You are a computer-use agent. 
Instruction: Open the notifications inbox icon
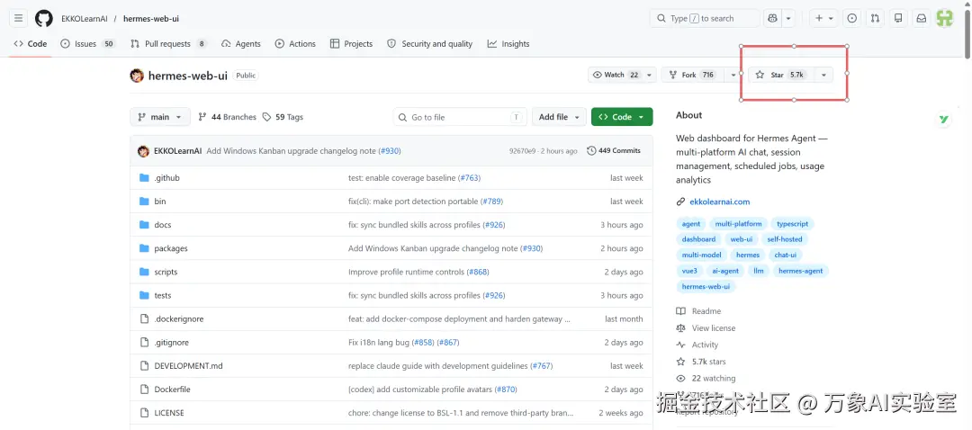[x=922, y=19]
